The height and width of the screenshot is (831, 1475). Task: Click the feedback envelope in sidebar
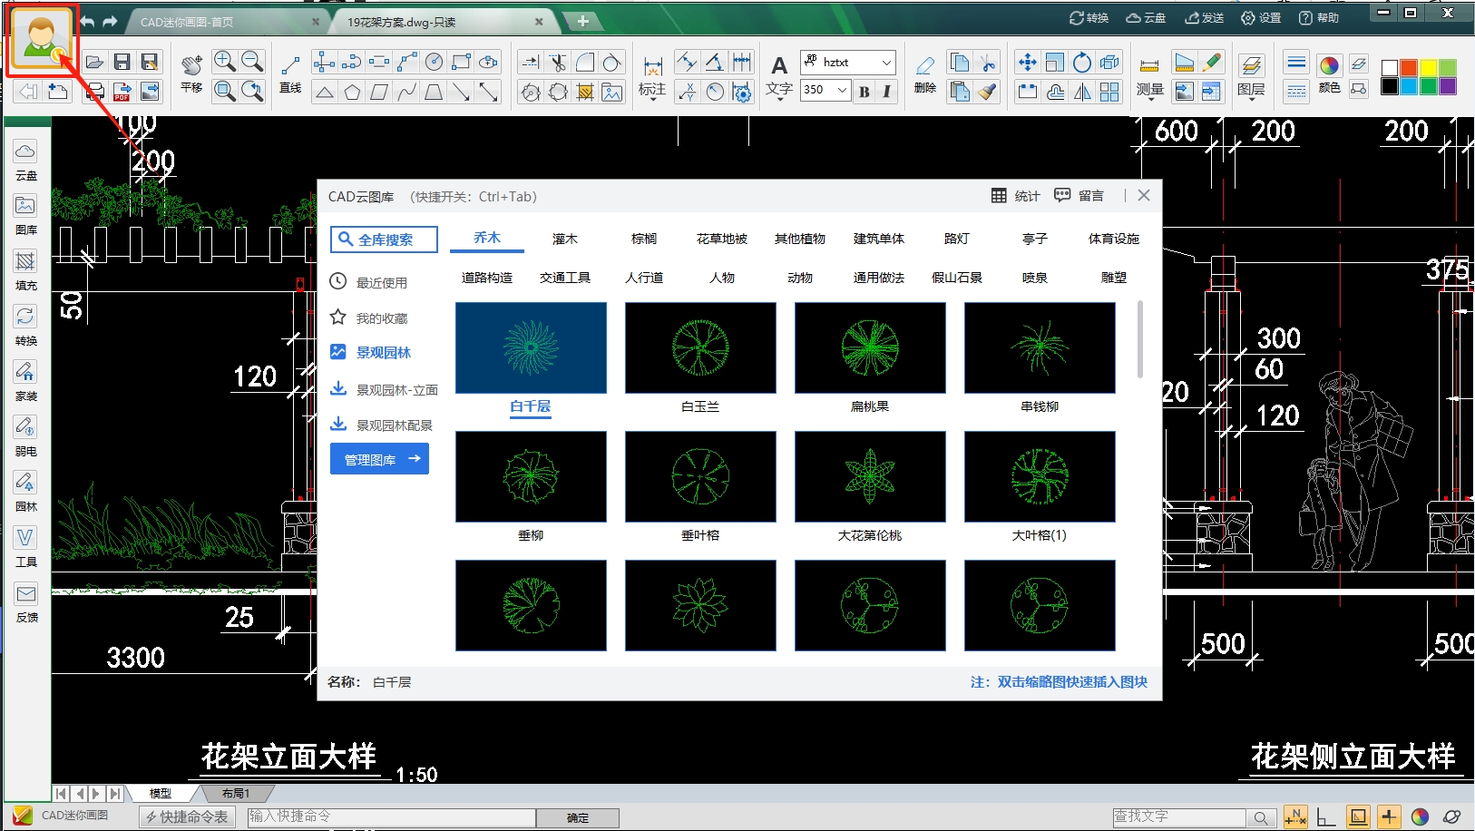(25, 594)
